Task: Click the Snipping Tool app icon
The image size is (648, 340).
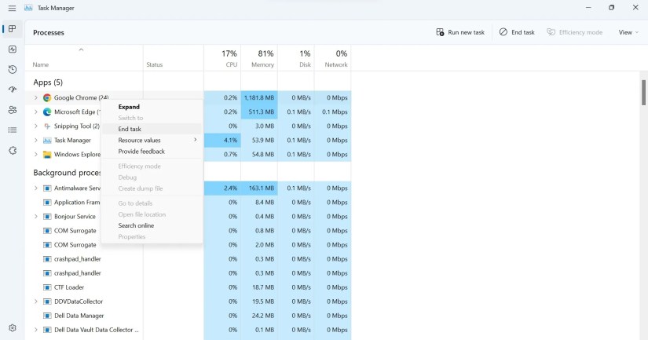Action: coord(47,126)
